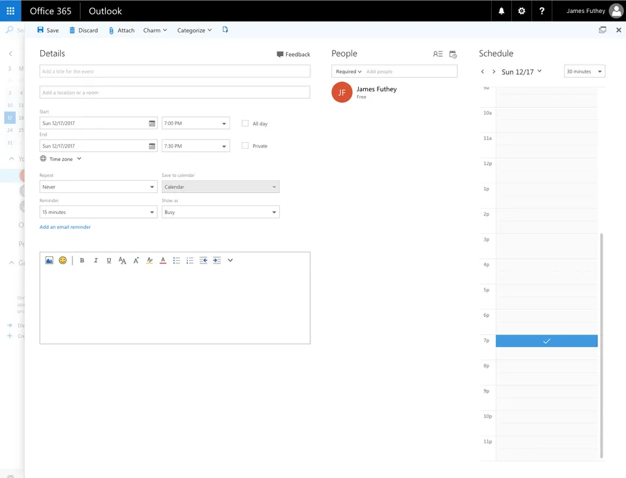626x478 pixels.
Task: Open the Required attendee type dropdown
Action: pos(348,72)
